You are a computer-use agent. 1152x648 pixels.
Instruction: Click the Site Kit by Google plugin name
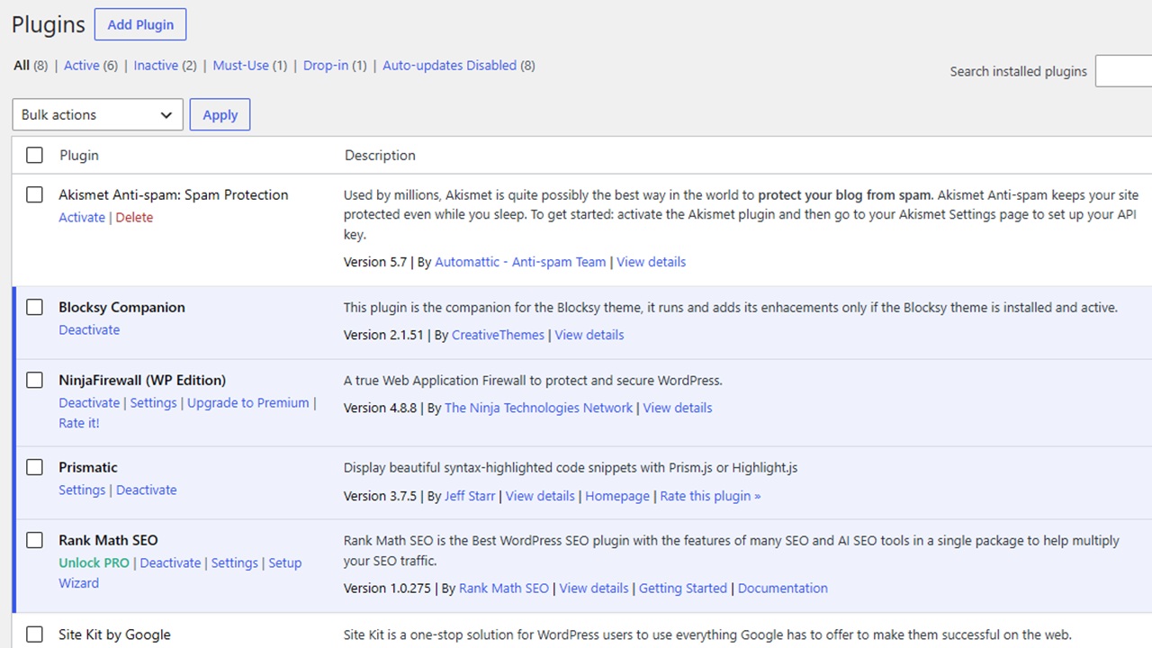click(114, 634)
